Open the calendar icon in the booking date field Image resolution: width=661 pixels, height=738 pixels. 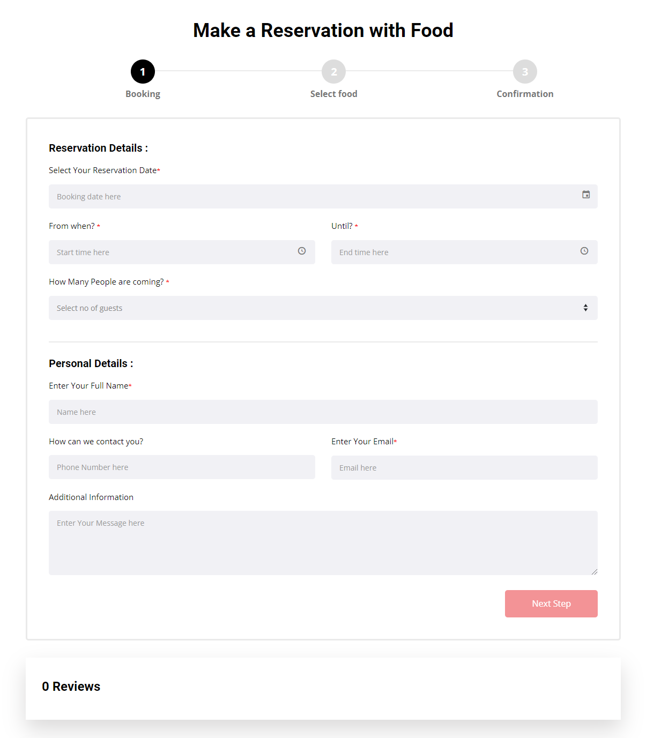(586, 196)
